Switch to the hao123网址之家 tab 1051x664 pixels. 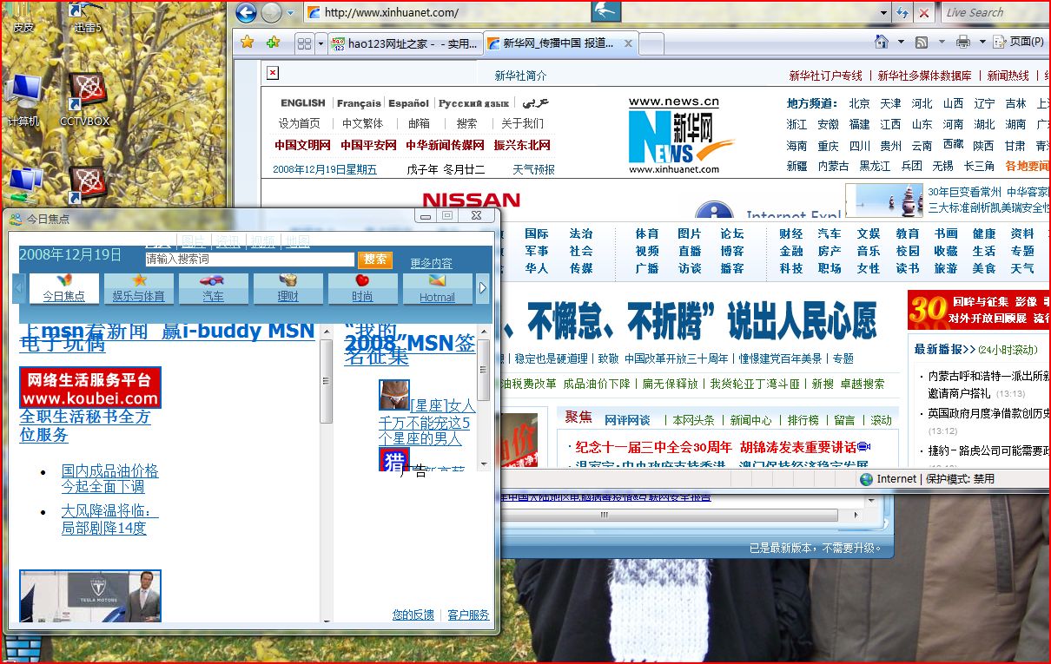pos(404,43)
